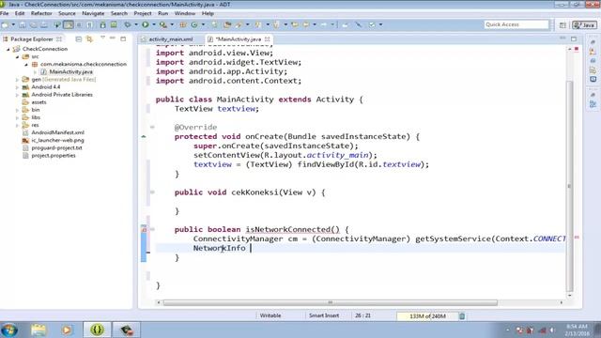Toggle Link with Editor in Package Explorer
This screenshot has width=601, height=338.
[x=89, y=39]
